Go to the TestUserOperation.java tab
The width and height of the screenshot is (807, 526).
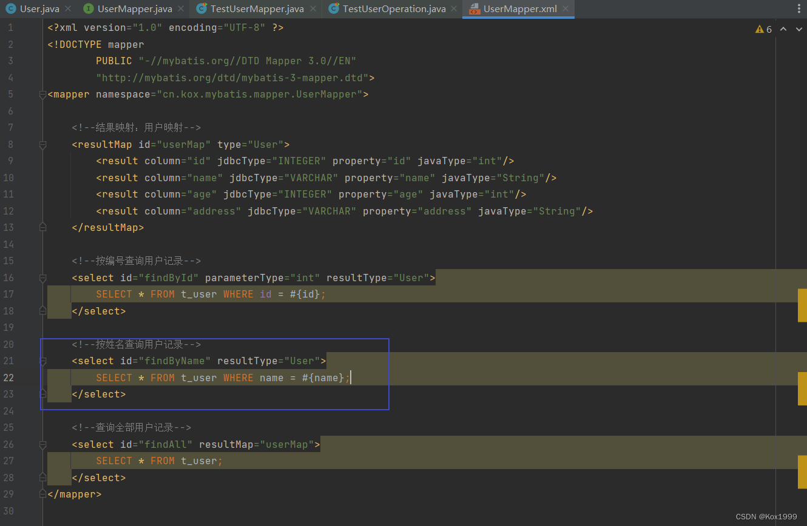(x=394, y=9)
